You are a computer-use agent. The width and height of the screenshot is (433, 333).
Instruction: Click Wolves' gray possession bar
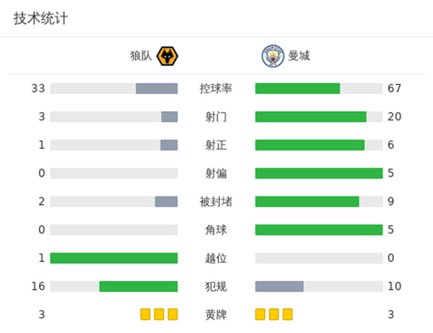point(157,89)
